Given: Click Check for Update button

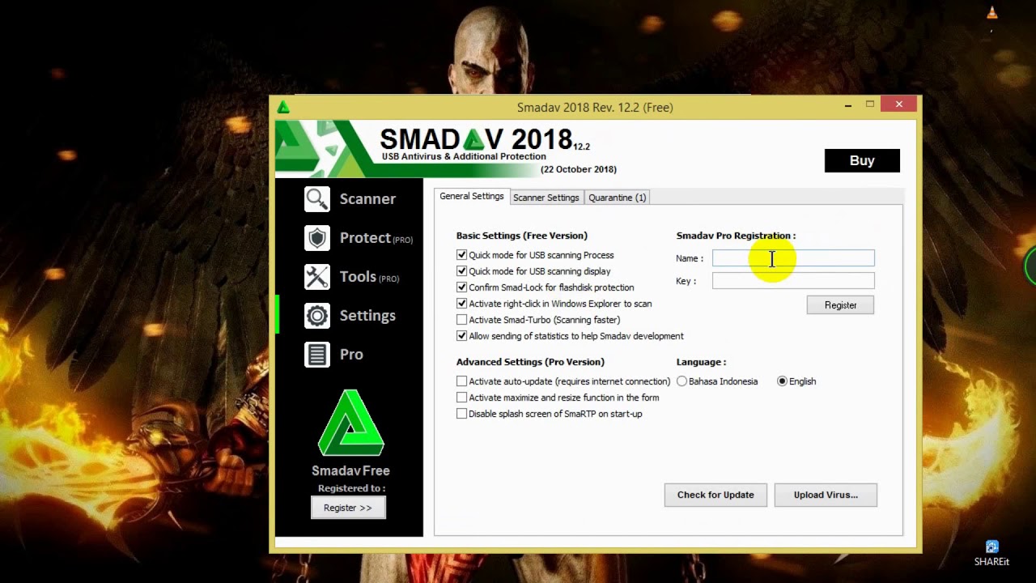Looking at the screenshot, I should click(715, 495).
